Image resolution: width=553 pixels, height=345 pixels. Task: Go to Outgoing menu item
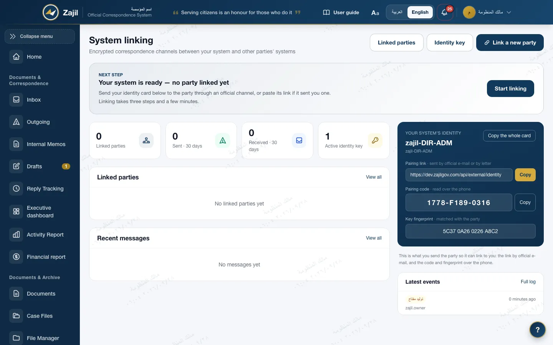[x=40, y=122]
